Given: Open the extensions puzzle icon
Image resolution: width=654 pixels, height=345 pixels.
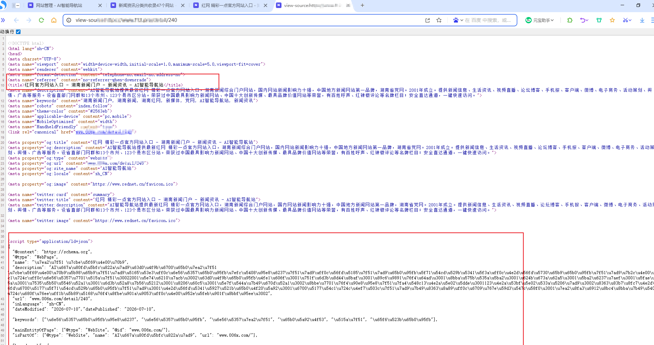Looking at the screenshot, I should (570, 20).
